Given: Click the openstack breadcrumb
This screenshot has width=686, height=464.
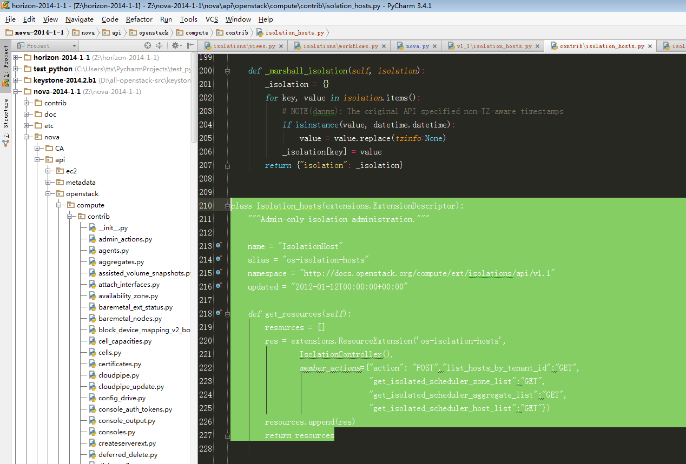Looking at the screenshot, I should pyautogui.click(x=149, y=32).
